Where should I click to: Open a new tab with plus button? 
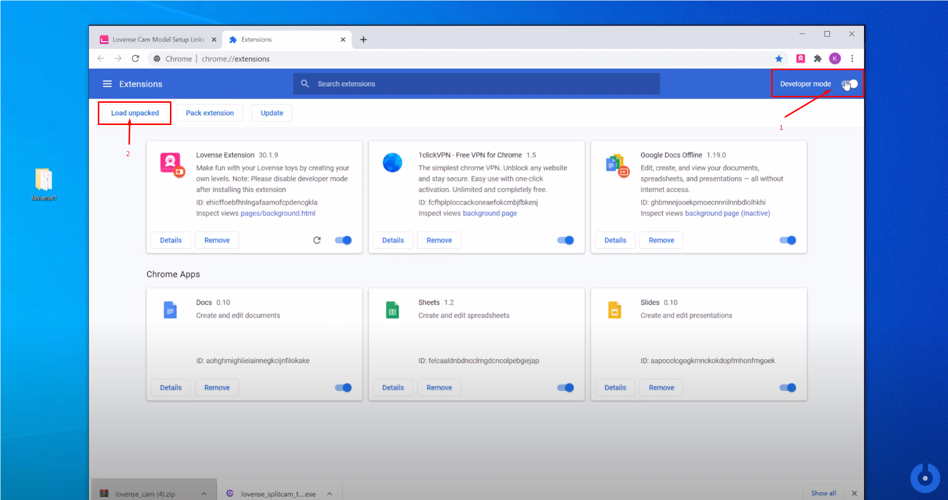point(364,40)
